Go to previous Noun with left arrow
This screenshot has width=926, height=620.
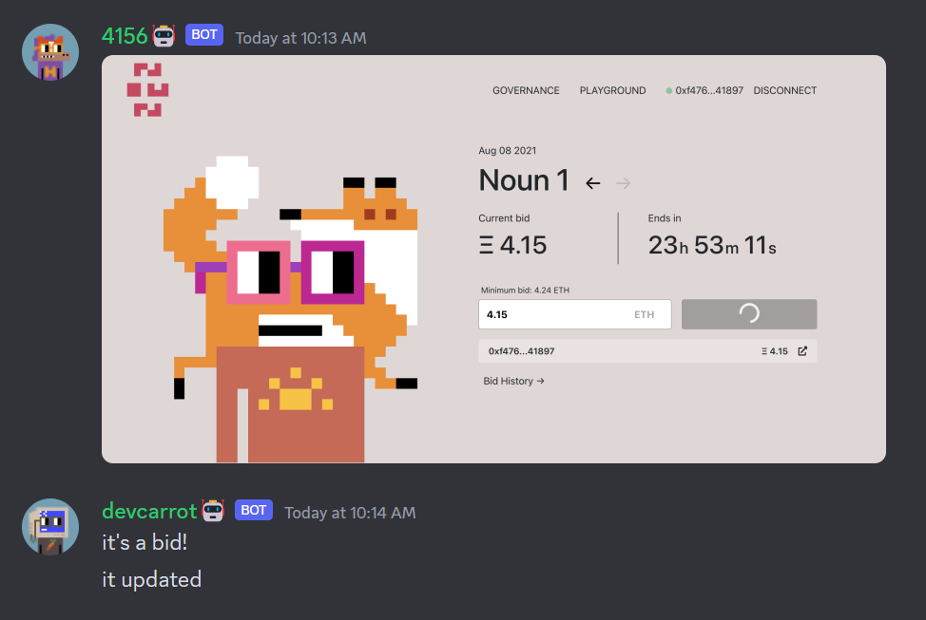593,183
